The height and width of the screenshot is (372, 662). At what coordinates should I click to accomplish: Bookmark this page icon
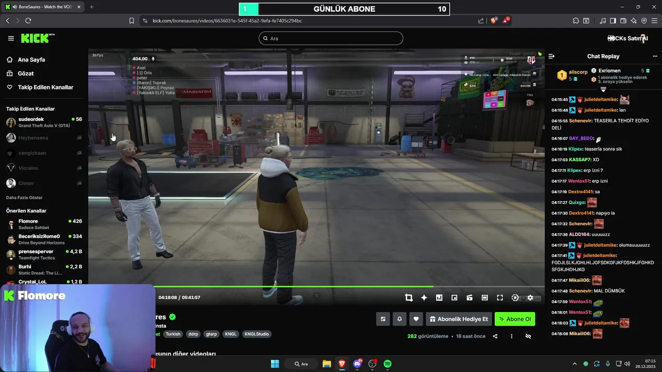click(131, 21)
